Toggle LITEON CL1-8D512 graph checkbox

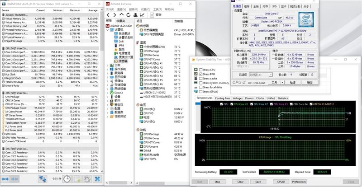click(x=311, y=104)
